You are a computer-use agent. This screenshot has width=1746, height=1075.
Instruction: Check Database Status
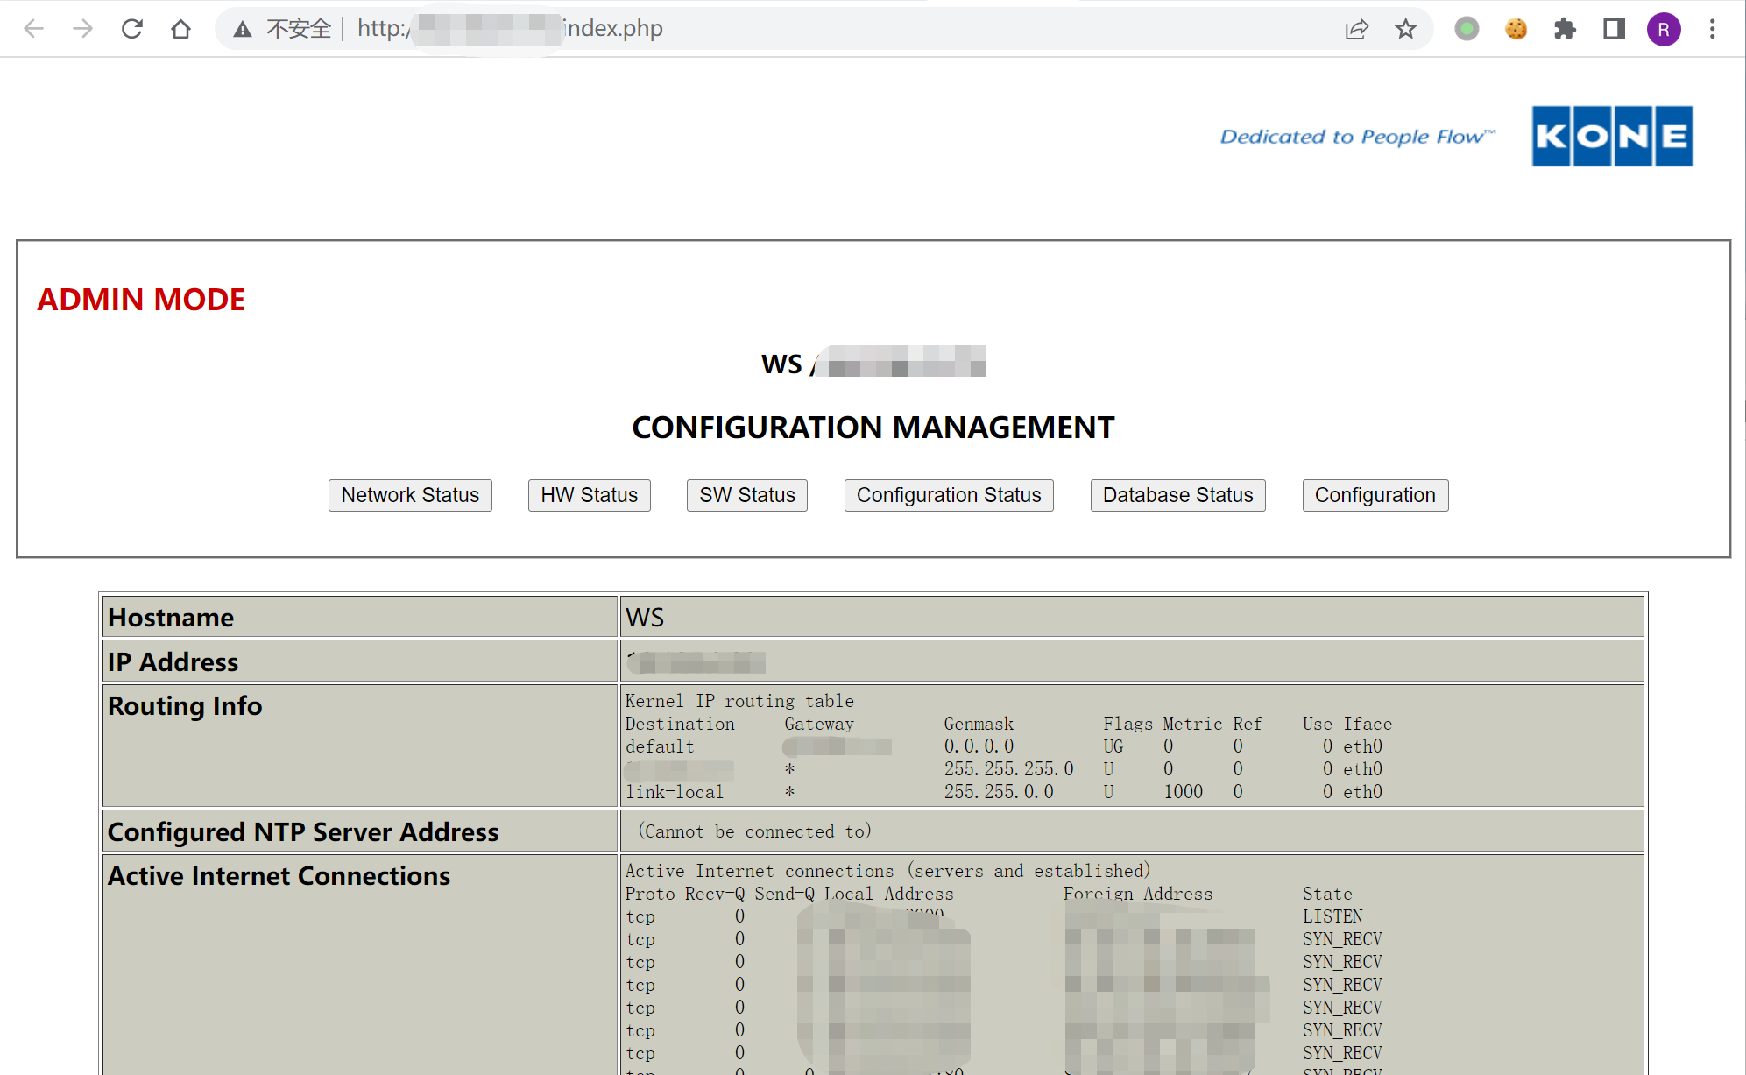(1177, 495)
